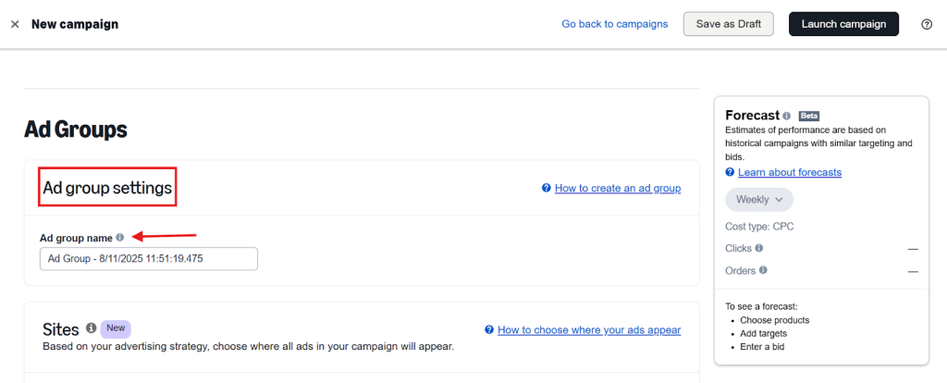
Task: Close the New campaign page
Action: [x=15, y=24]
